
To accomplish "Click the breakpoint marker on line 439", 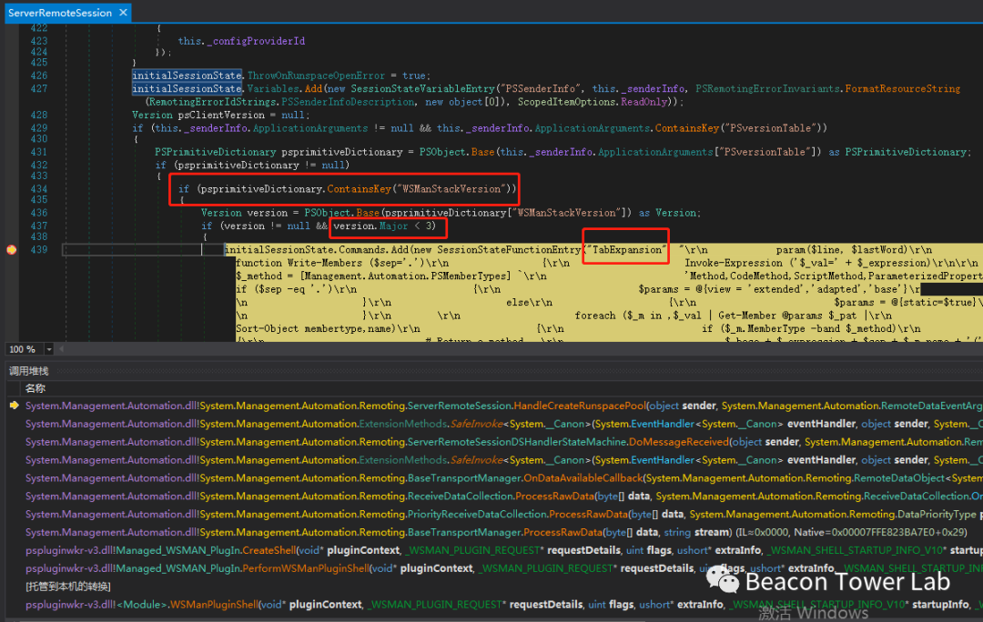I will [x=12, y=249].
